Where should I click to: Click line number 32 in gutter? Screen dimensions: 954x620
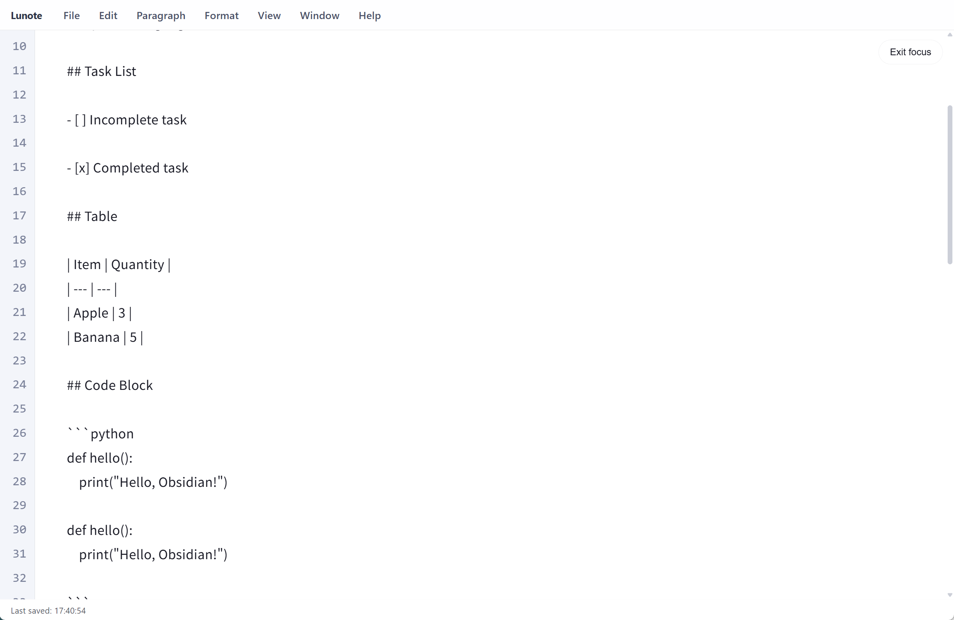click(19, 578)
